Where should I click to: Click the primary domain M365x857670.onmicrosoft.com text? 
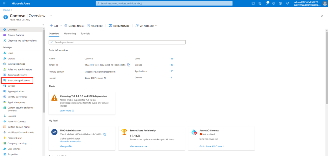[100, 72]
